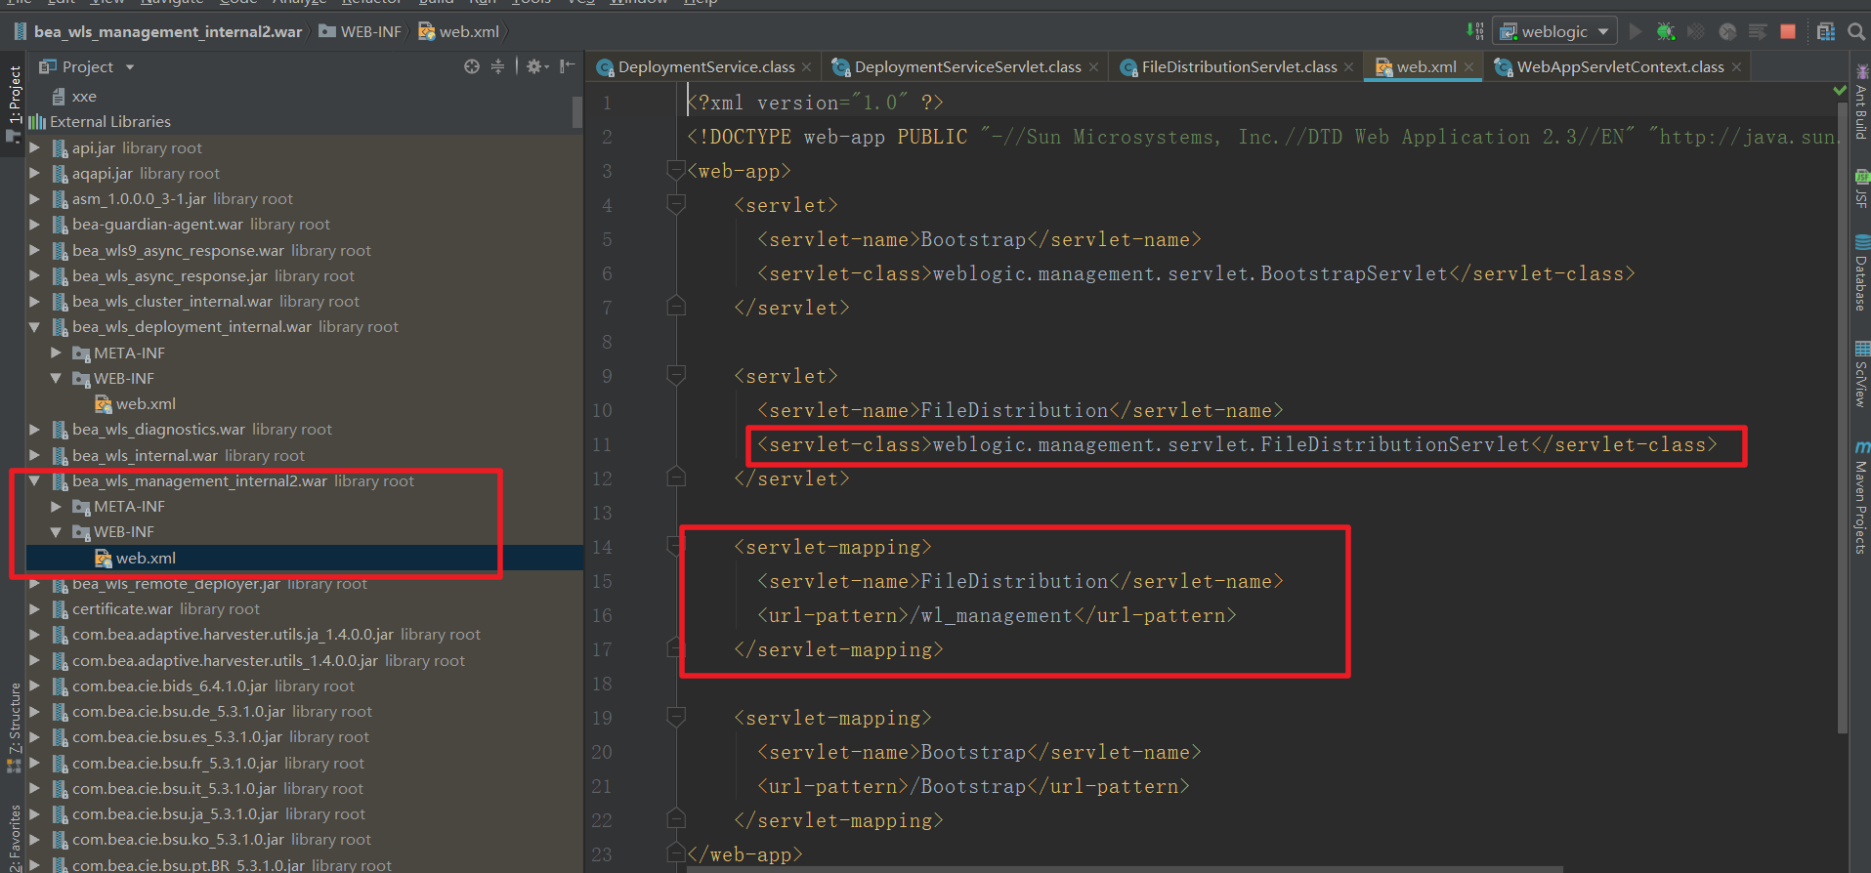Viewport: 1871px width, 873px height.
Task: Fold the servlet-mapping block at line 14
Action: pyautogui.click(x=675, y=546)
